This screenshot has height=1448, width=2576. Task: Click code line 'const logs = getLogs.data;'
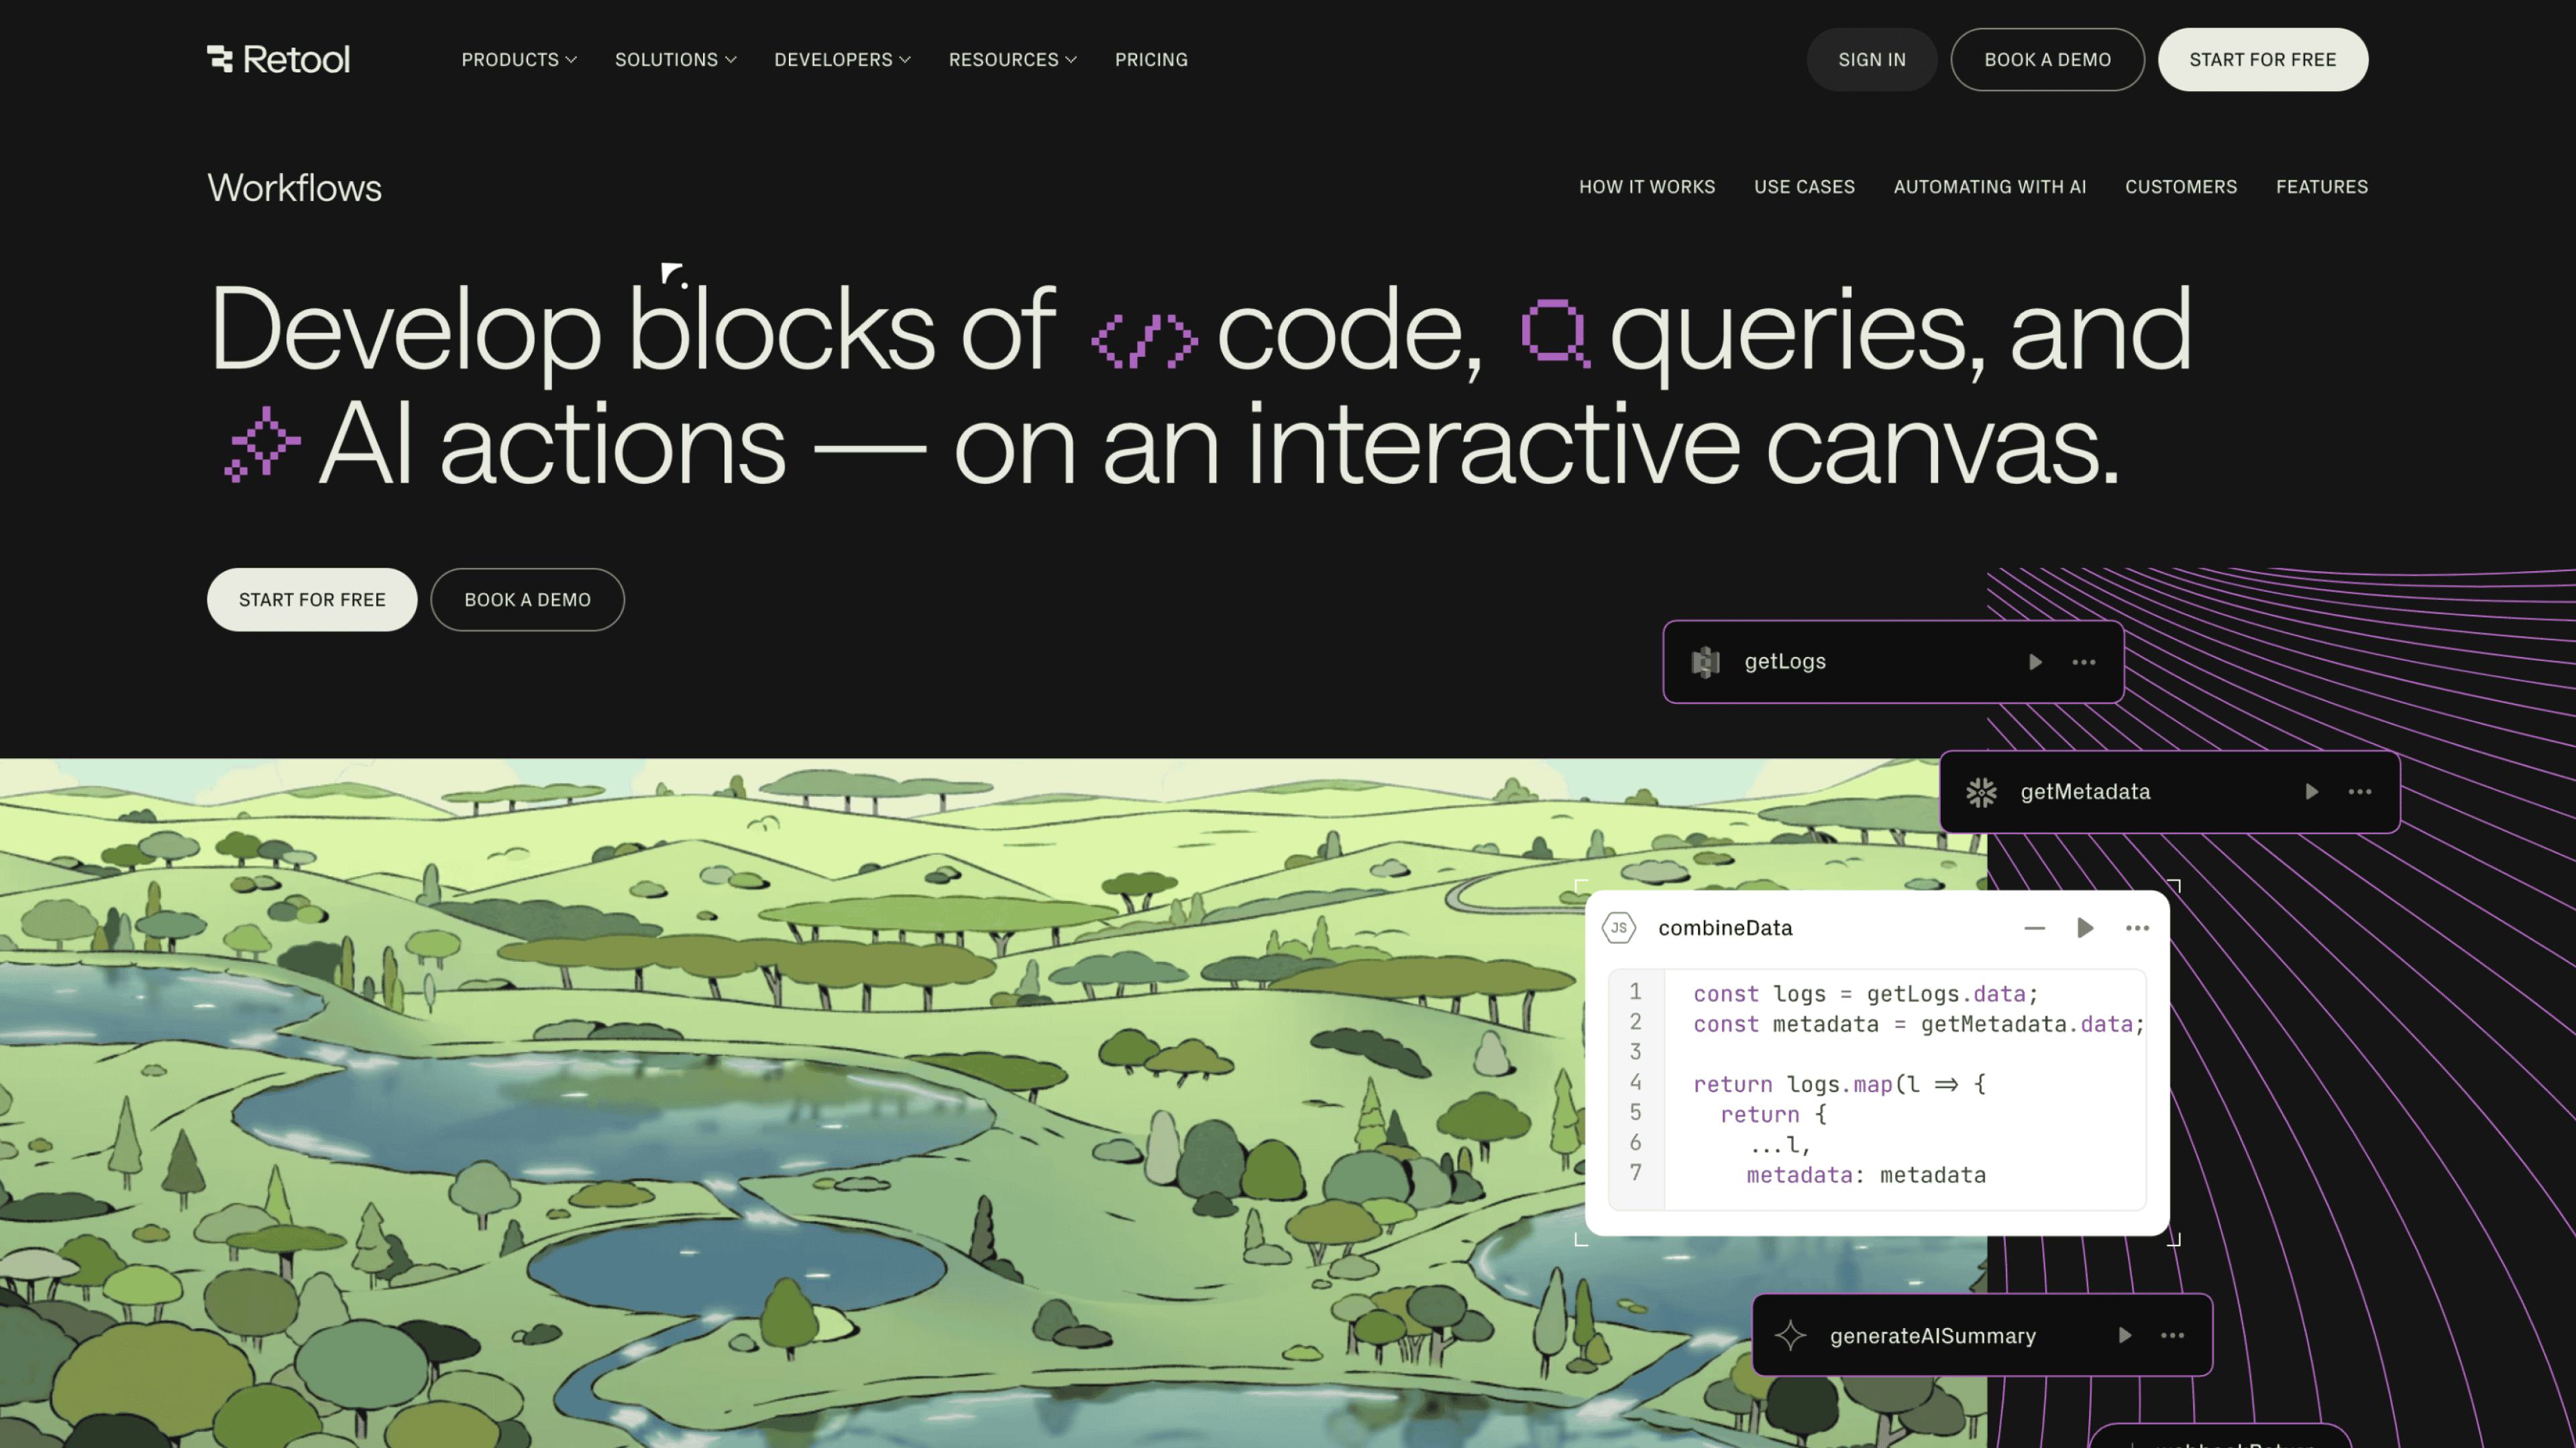(x=1865, y=993)
